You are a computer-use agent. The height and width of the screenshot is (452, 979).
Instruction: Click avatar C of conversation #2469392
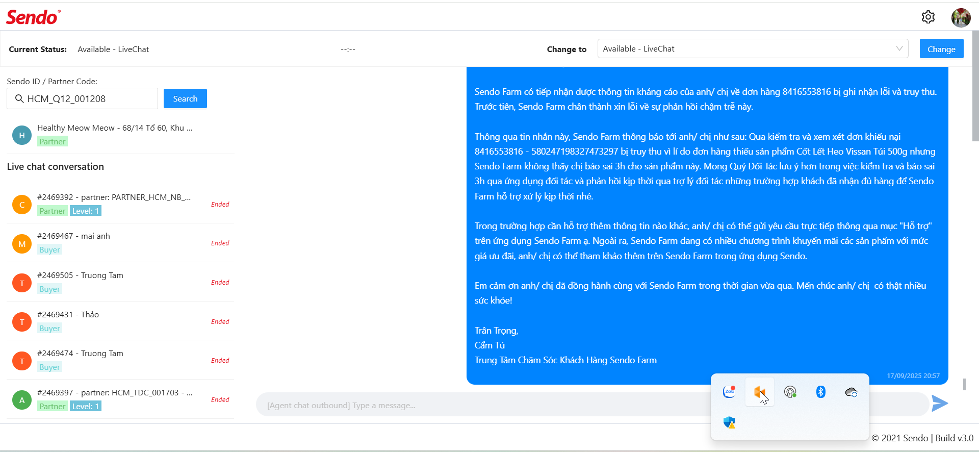(x=22, y=205)
